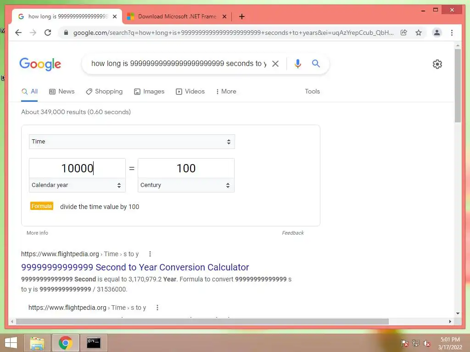Submit search with magnifier icon

pyautogui.click(x=316, y=63)
